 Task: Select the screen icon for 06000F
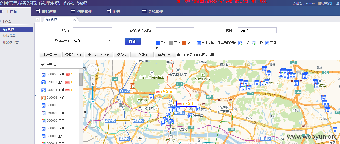tap(44, 136)
